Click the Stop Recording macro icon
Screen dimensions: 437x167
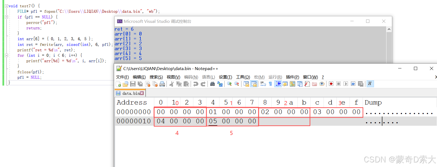pos(338,84)
